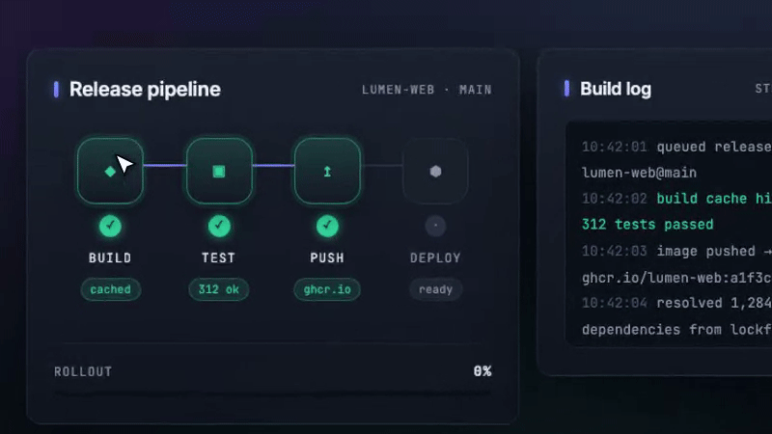Click the 'Release pipeline' heading

(145, 89)
